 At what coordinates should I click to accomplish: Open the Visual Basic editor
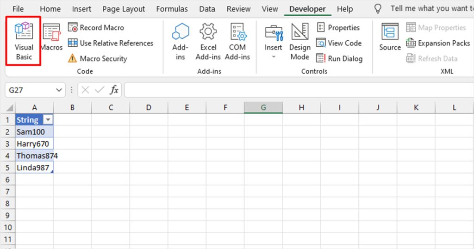[24, 41]
